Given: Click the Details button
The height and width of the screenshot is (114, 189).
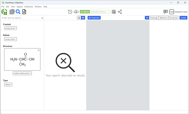Looking at the screenshot, I should click(183, 18).
